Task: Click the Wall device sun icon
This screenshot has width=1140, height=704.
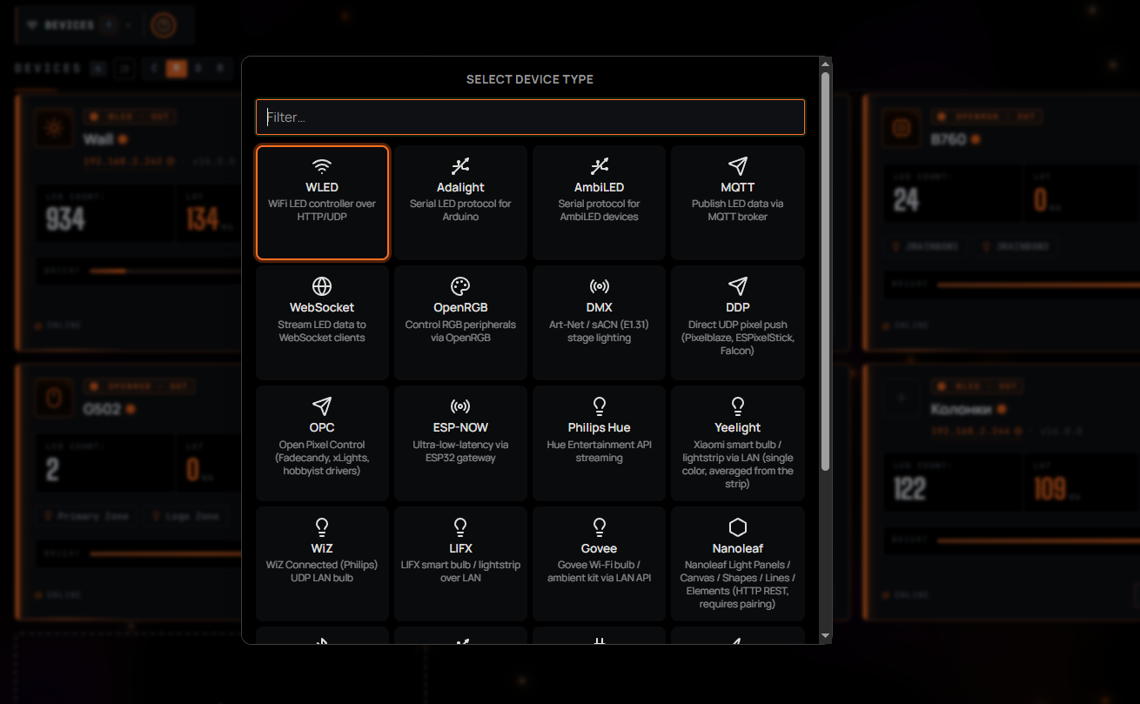Action: (54, 129)
